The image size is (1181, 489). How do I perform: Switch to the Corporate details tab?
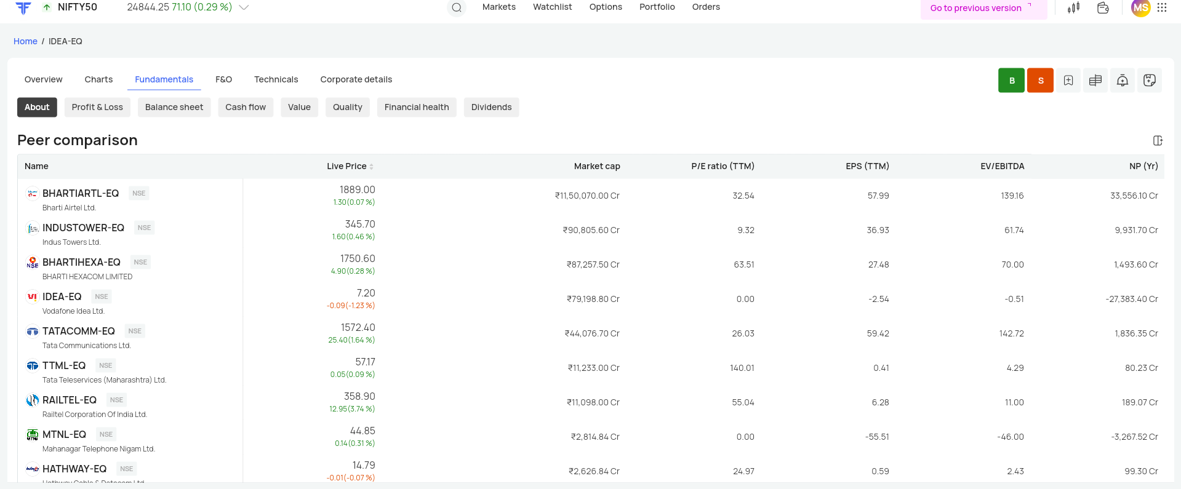coord(356,79)
